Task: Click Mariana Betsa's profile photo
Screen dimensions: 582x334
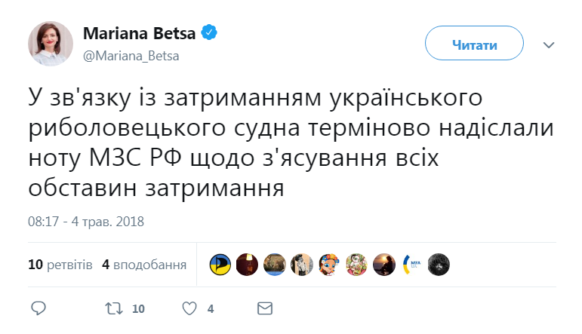Action: click(x=51, y=44)
